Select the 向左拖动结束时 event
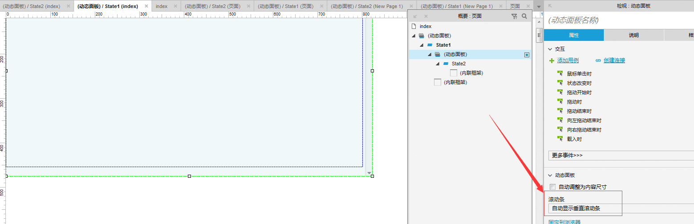The height and width of the screenshot is (224, 694). [x=584, y=120]
